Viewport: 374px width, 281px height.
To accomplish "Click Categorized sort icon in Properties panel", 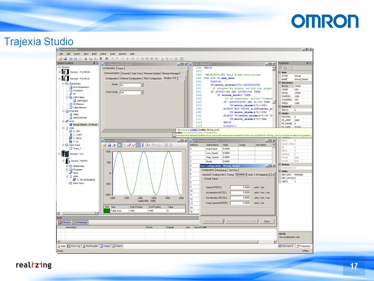I will [x=281, y=68].
